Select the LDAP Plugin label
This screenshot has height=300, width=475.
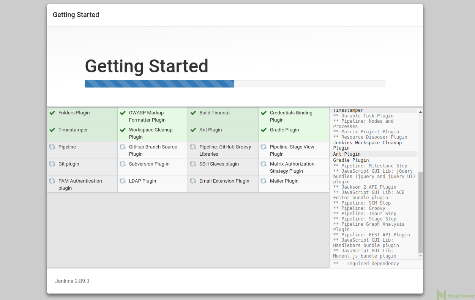(142, 181)
